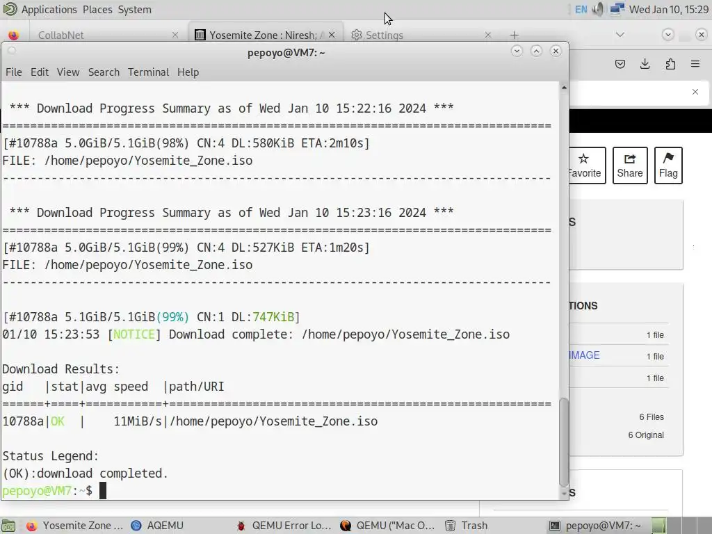The width and height of the screenshot is (712, 534).
Task: Click the Download complete notice line
Action: (x=256, y=334)
